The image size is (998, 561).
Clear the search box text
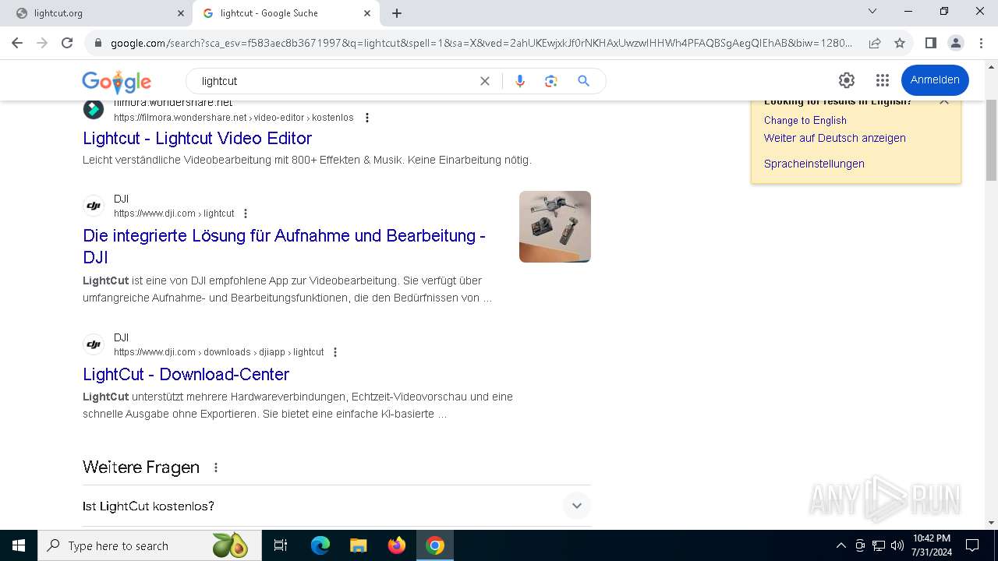485,81
